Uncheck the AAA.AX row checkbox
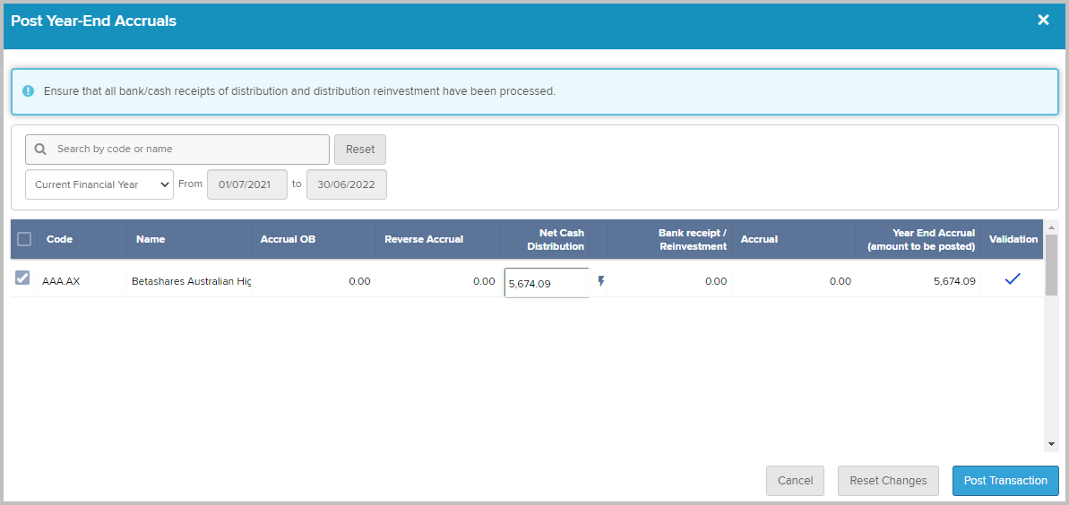Screen dimensions: 1069x505 click(x=22, y=278)
